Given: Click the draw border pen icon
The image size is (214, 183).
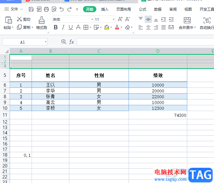Looking at the screenshot, I should 96,27.
